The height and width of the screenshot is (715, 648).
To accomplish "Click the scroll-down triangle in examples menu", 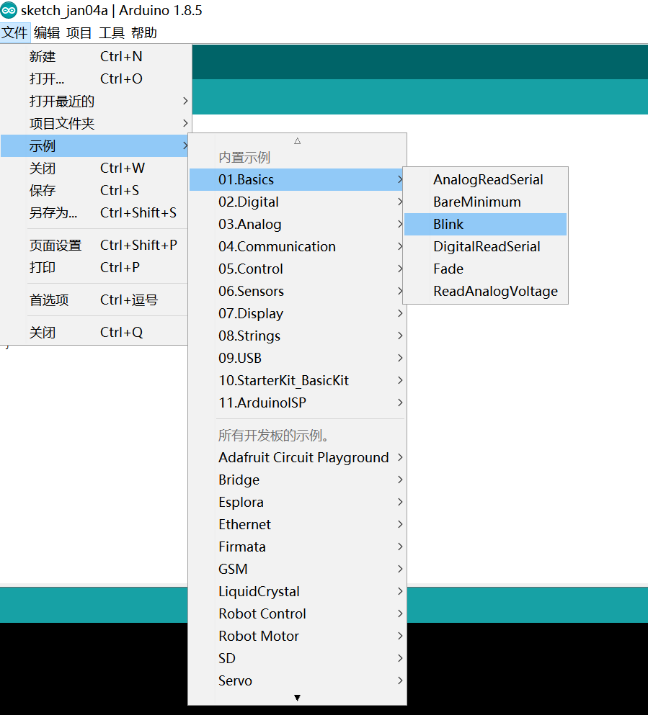I will coord(298,698).
